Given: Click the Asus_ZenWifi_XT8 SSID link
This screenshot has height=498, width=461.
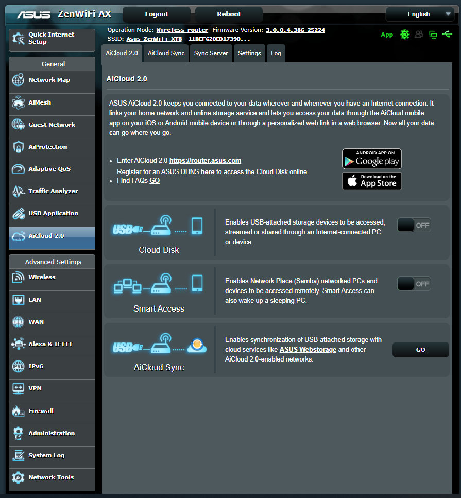Looking at the screenshot, I should click(154, 39).
